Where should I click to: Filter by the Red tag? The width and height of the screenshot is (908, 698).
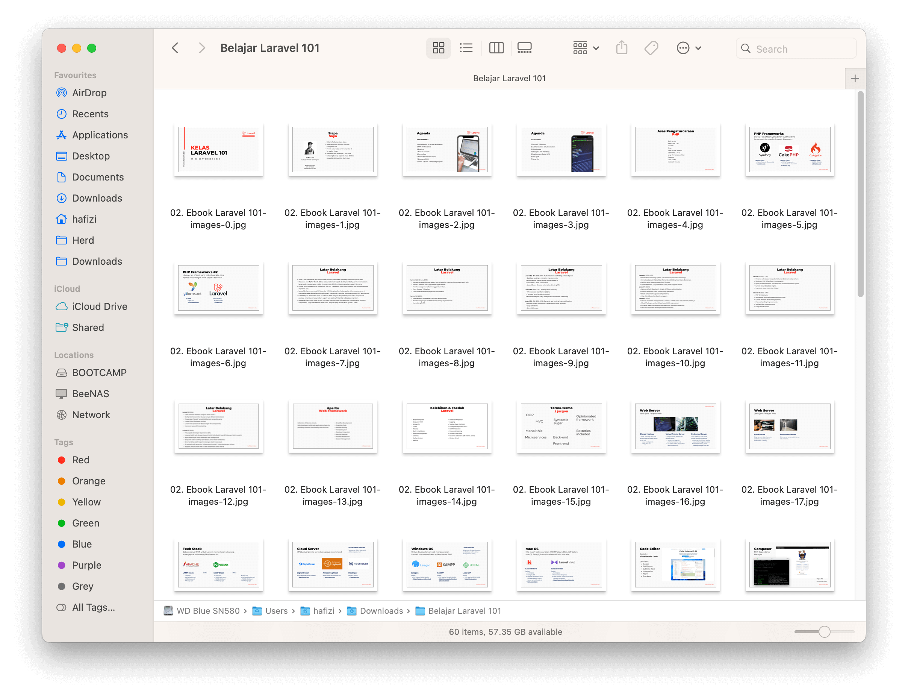pos(80,460)
